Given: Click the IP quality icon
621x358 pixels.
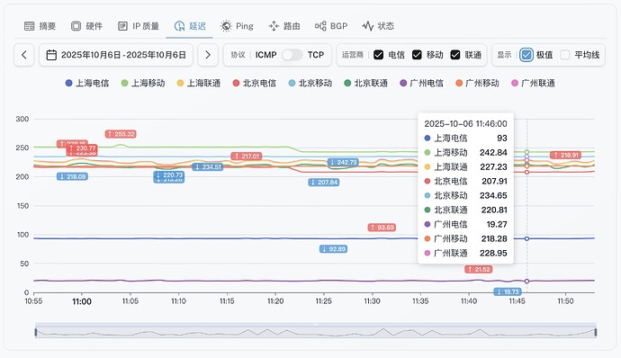Looking at the screenshot, I should (x=122, y=26).
